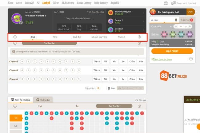The width and height of the screenshot is (200, 133).
Task: Open 5 Kết Quả Gần Nhất link
Action: tap(95, 12)
